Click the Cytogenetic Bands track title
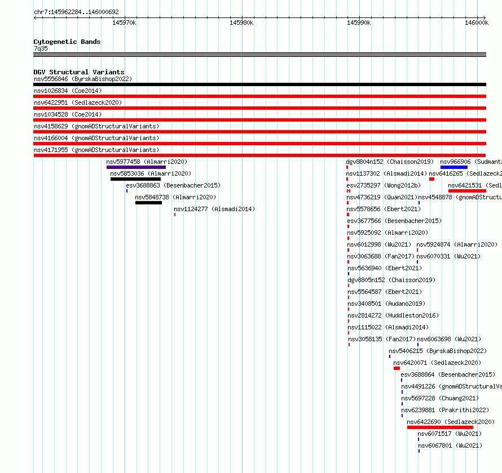This screenshot has width=502, height=473. [67, 42]
